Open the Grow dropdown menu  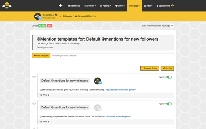[x=120, y=6]
